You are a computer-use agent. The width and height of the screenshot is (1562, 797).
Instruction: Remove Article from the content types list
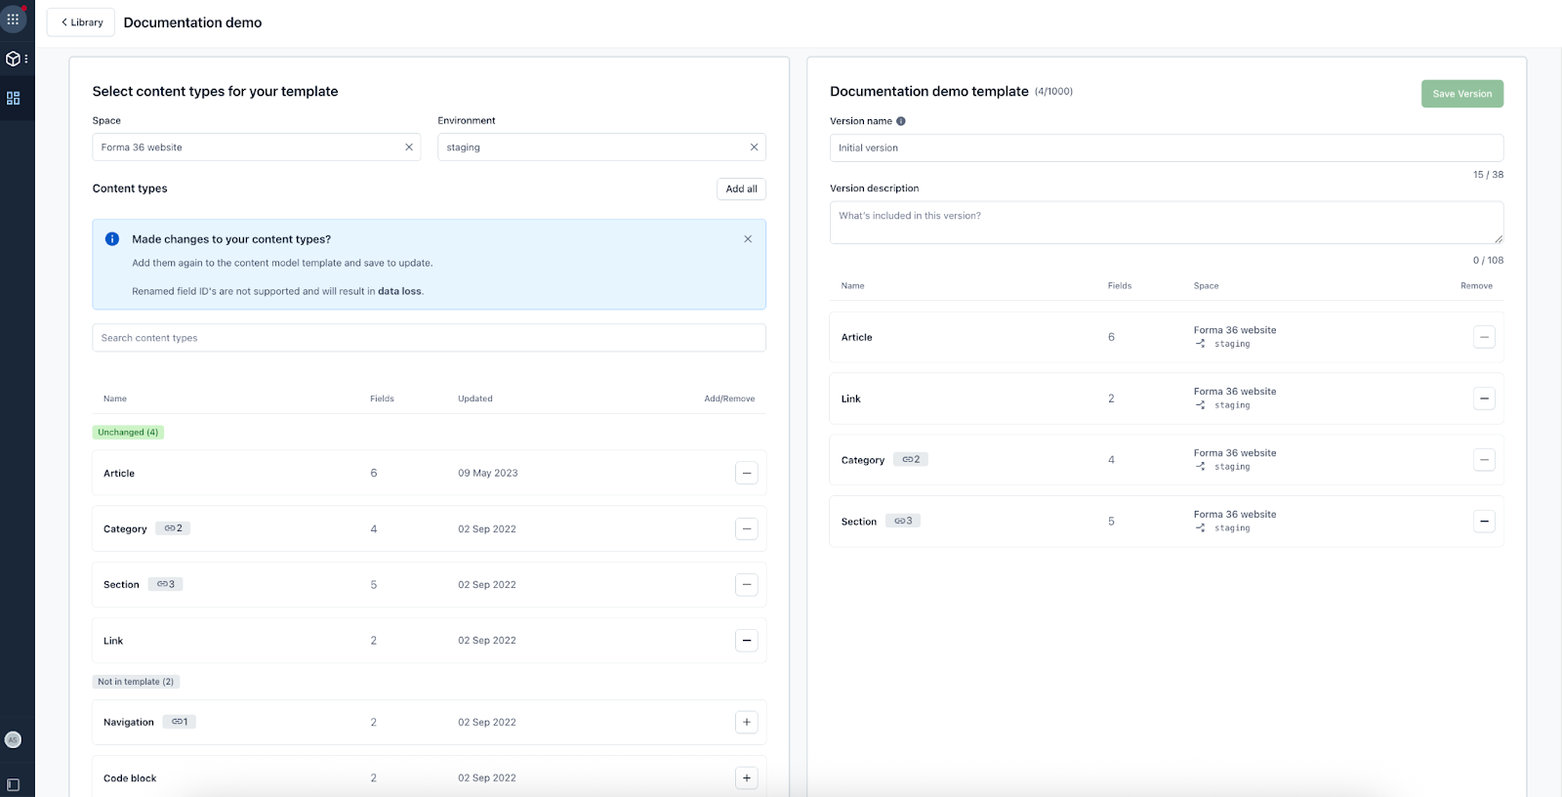coord(747,473)
